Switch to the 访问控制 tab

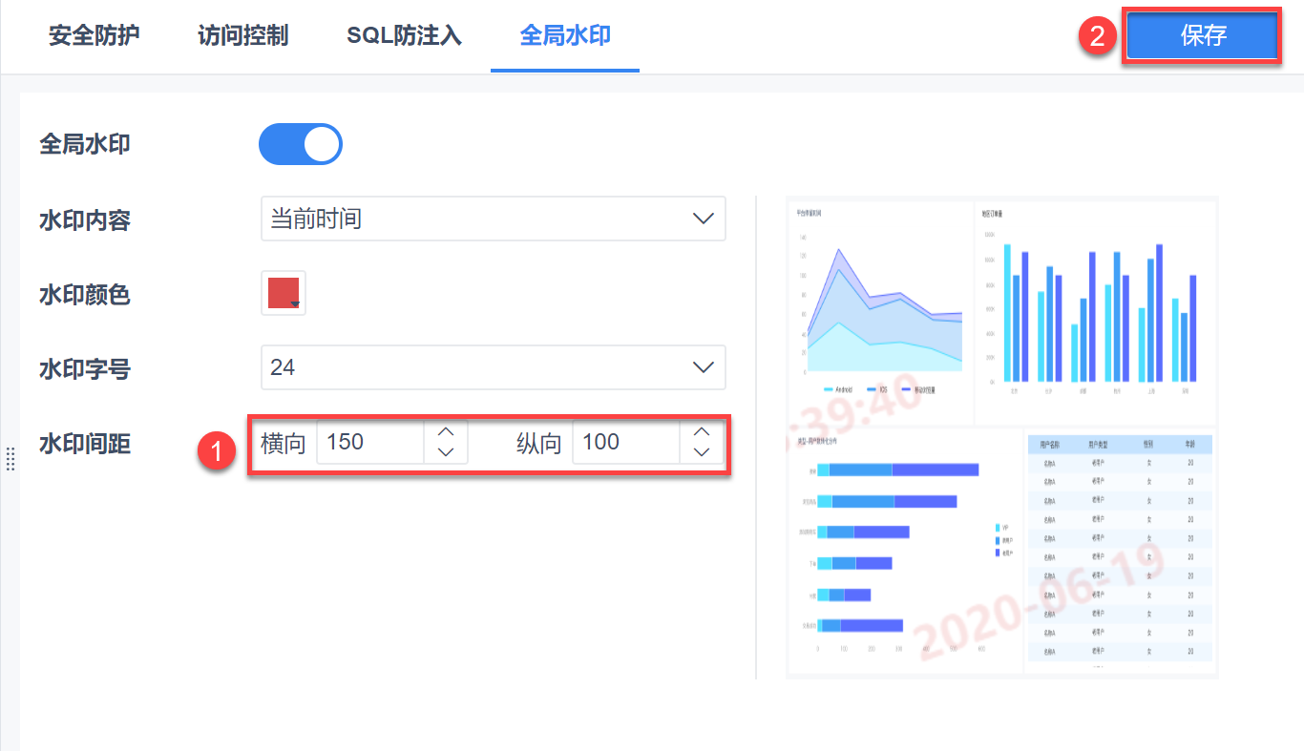tap(242, 36)
